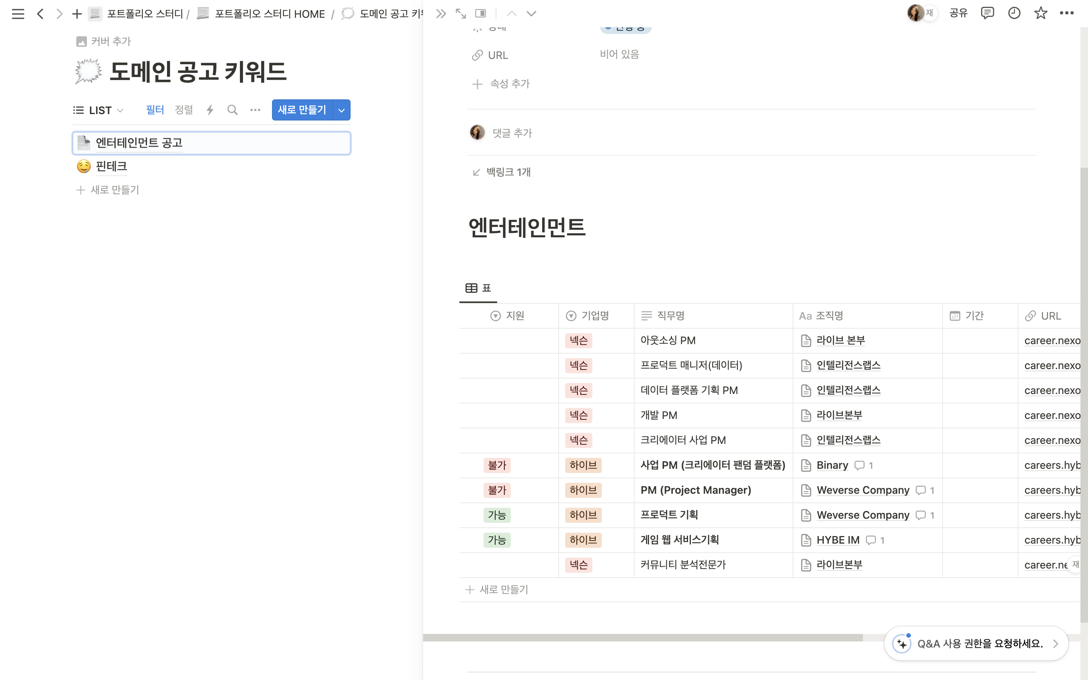
Task: Click the 가능 tag in HYBE IM row
Action: [x=497, y=540]
